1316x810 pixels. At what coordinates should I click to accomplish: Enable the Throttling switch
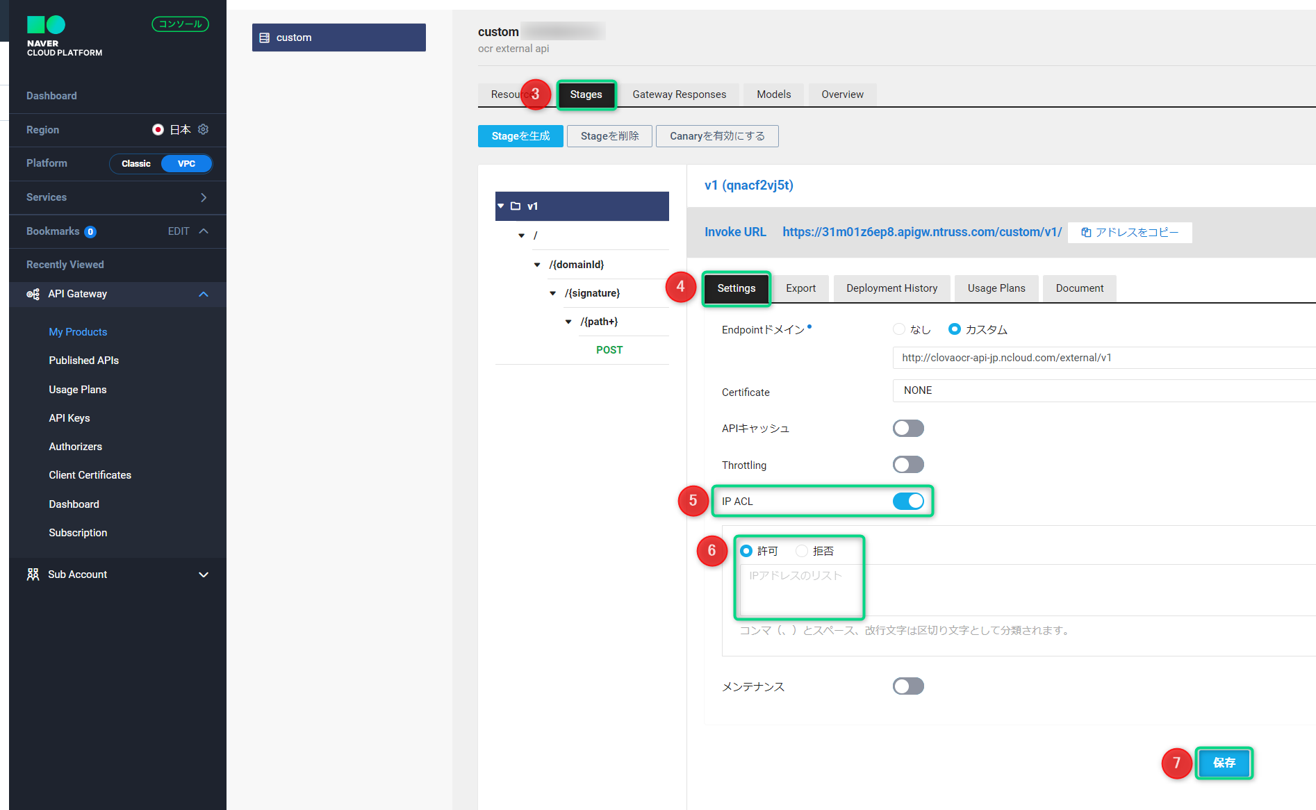(x=907, y=465)
